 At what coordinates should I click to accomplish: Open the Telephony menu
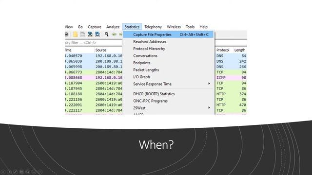(153, 27)
